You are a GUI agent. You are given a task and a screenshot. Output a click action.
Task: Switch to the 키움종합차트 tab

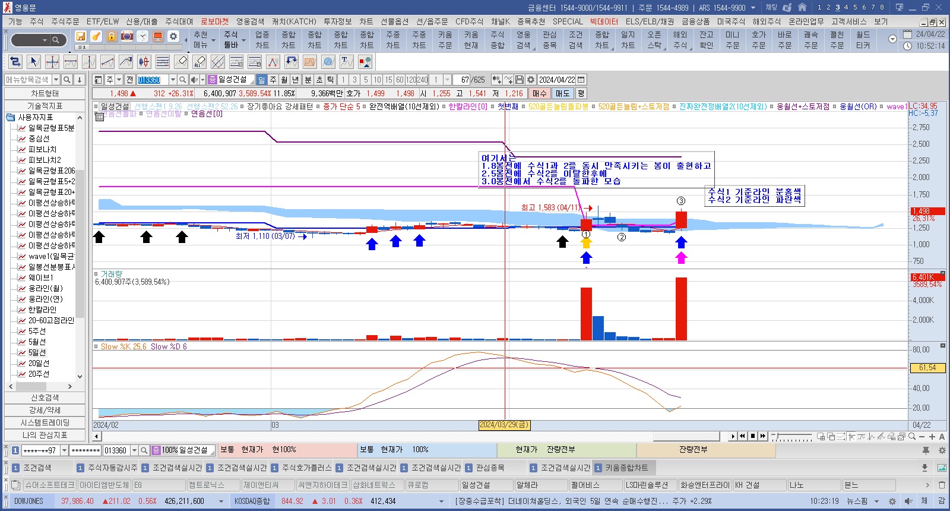[x=626, y=468]
